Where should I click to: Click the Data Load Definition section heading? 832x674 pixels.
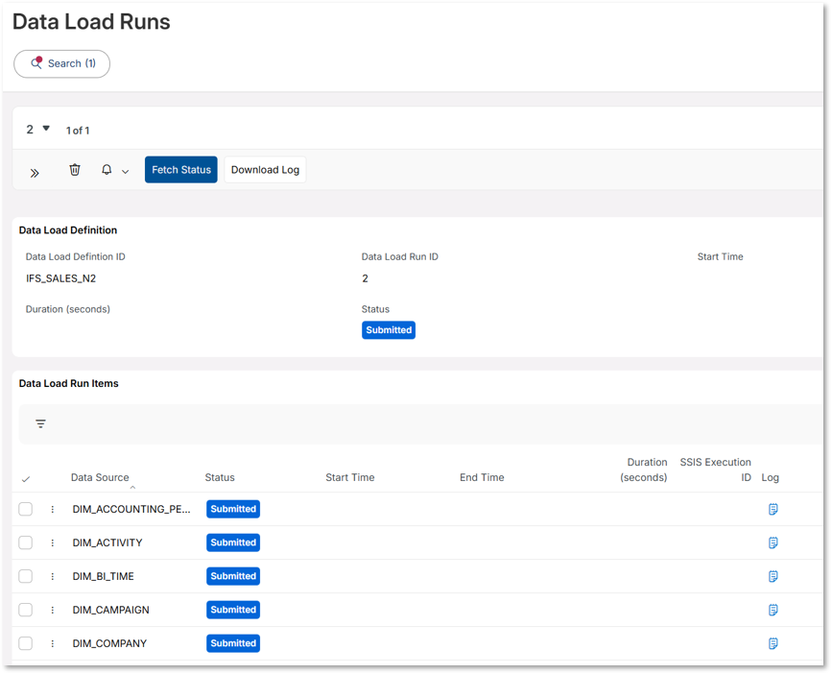[68, 230]
